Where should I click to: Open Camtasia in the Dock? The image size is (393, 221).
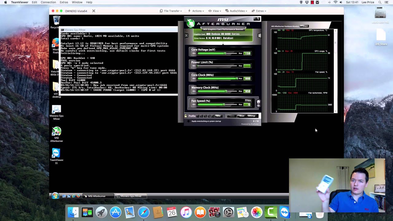pos(271,212)
